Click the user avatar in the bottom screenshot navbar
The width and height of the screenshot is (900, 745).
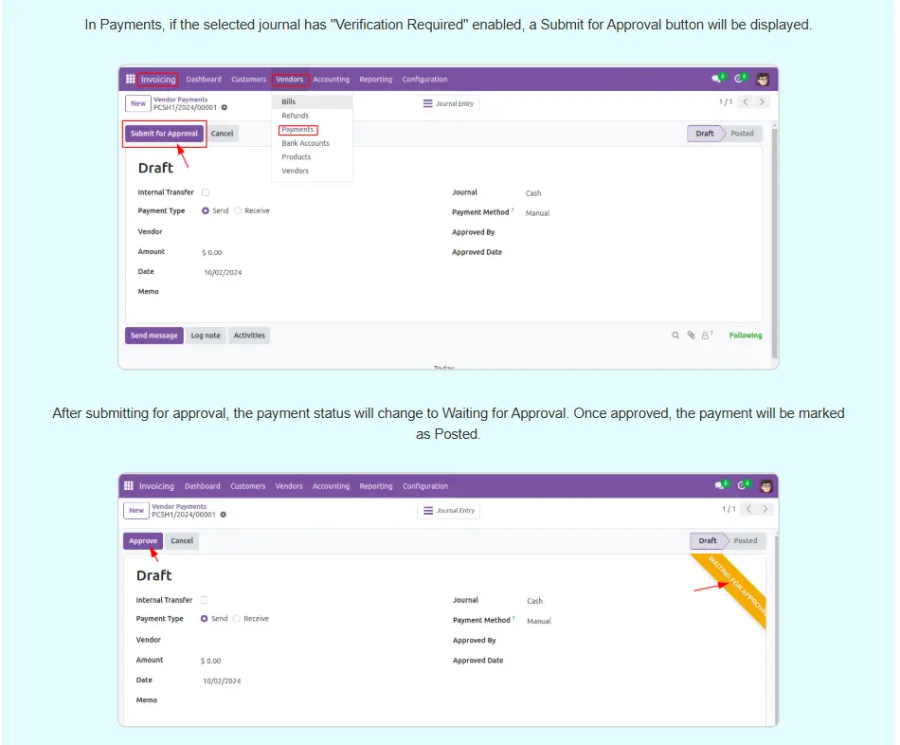[765, 486]
